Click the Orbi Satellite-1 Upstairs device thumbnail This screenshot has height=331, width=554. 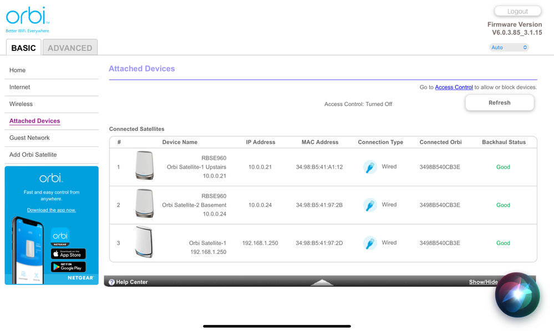(x=144, y=166)
